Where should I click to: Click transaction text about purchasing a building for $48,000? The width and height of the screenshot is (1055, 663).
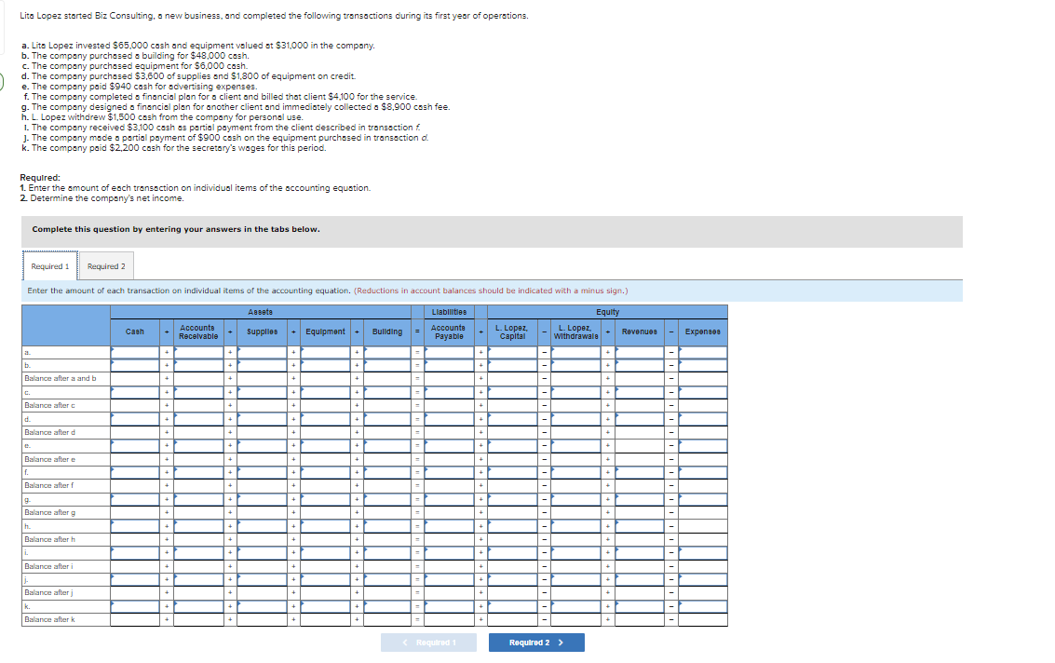(x=135, y=56)
